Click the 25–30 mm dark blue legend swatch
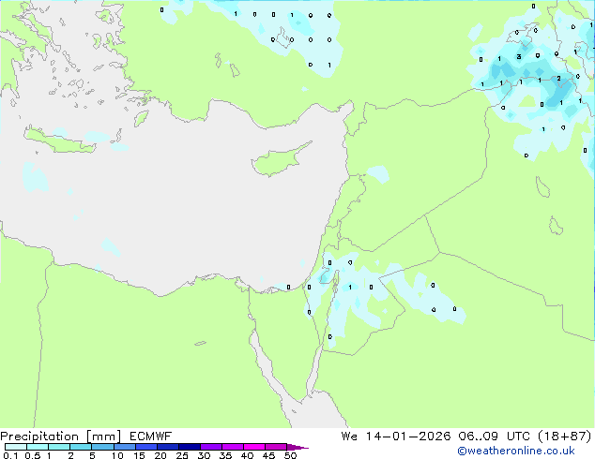The height and width of the screenshot is (459, 595). pos(189,447)
